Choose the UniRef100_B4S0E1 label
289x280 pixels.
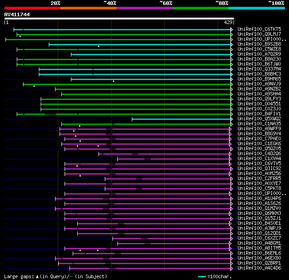tap(259, 223)
